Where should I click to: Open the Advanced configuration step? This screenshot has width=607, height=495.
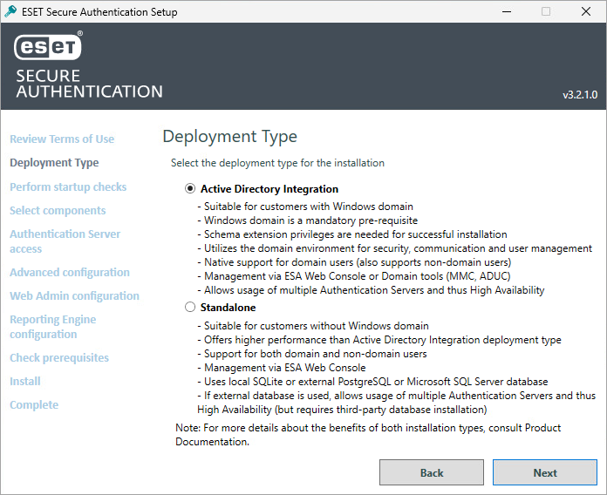[x=70, y=272]
